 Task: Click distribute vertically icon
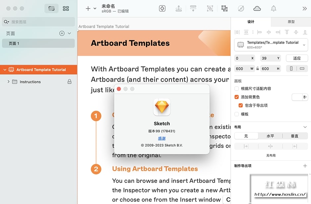click(246, 32)
